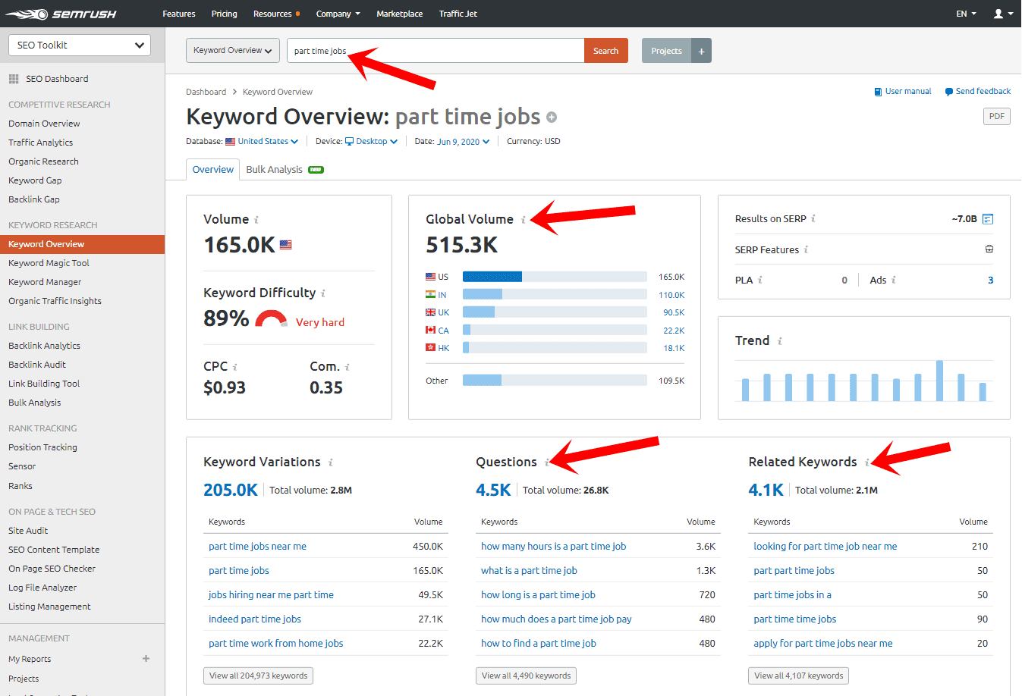
Task: Expand the SEO Toolkit dropdown
Action: [80, 45]
